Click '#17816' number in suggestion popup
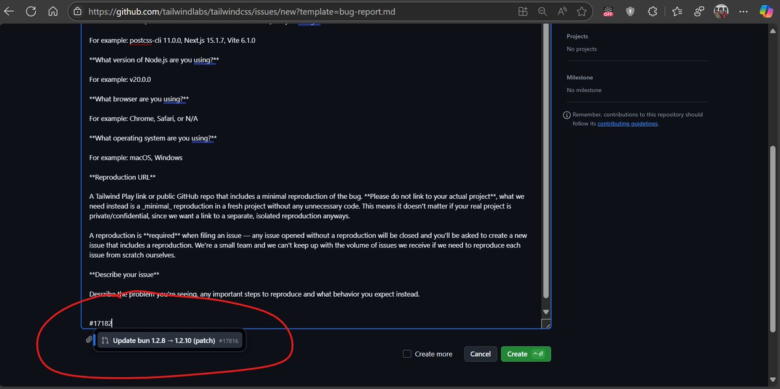780x389 pixels. pos(228,341)
